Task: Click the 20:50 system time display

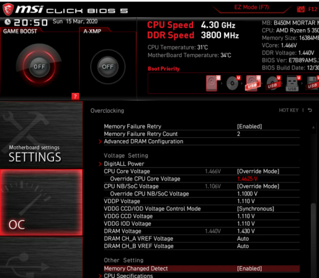Action: tap(30, 23)
